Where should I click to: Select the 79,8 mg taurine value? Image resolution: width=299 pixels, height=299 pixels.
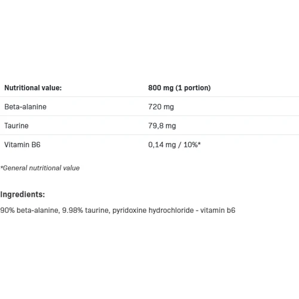coord(162,126)
